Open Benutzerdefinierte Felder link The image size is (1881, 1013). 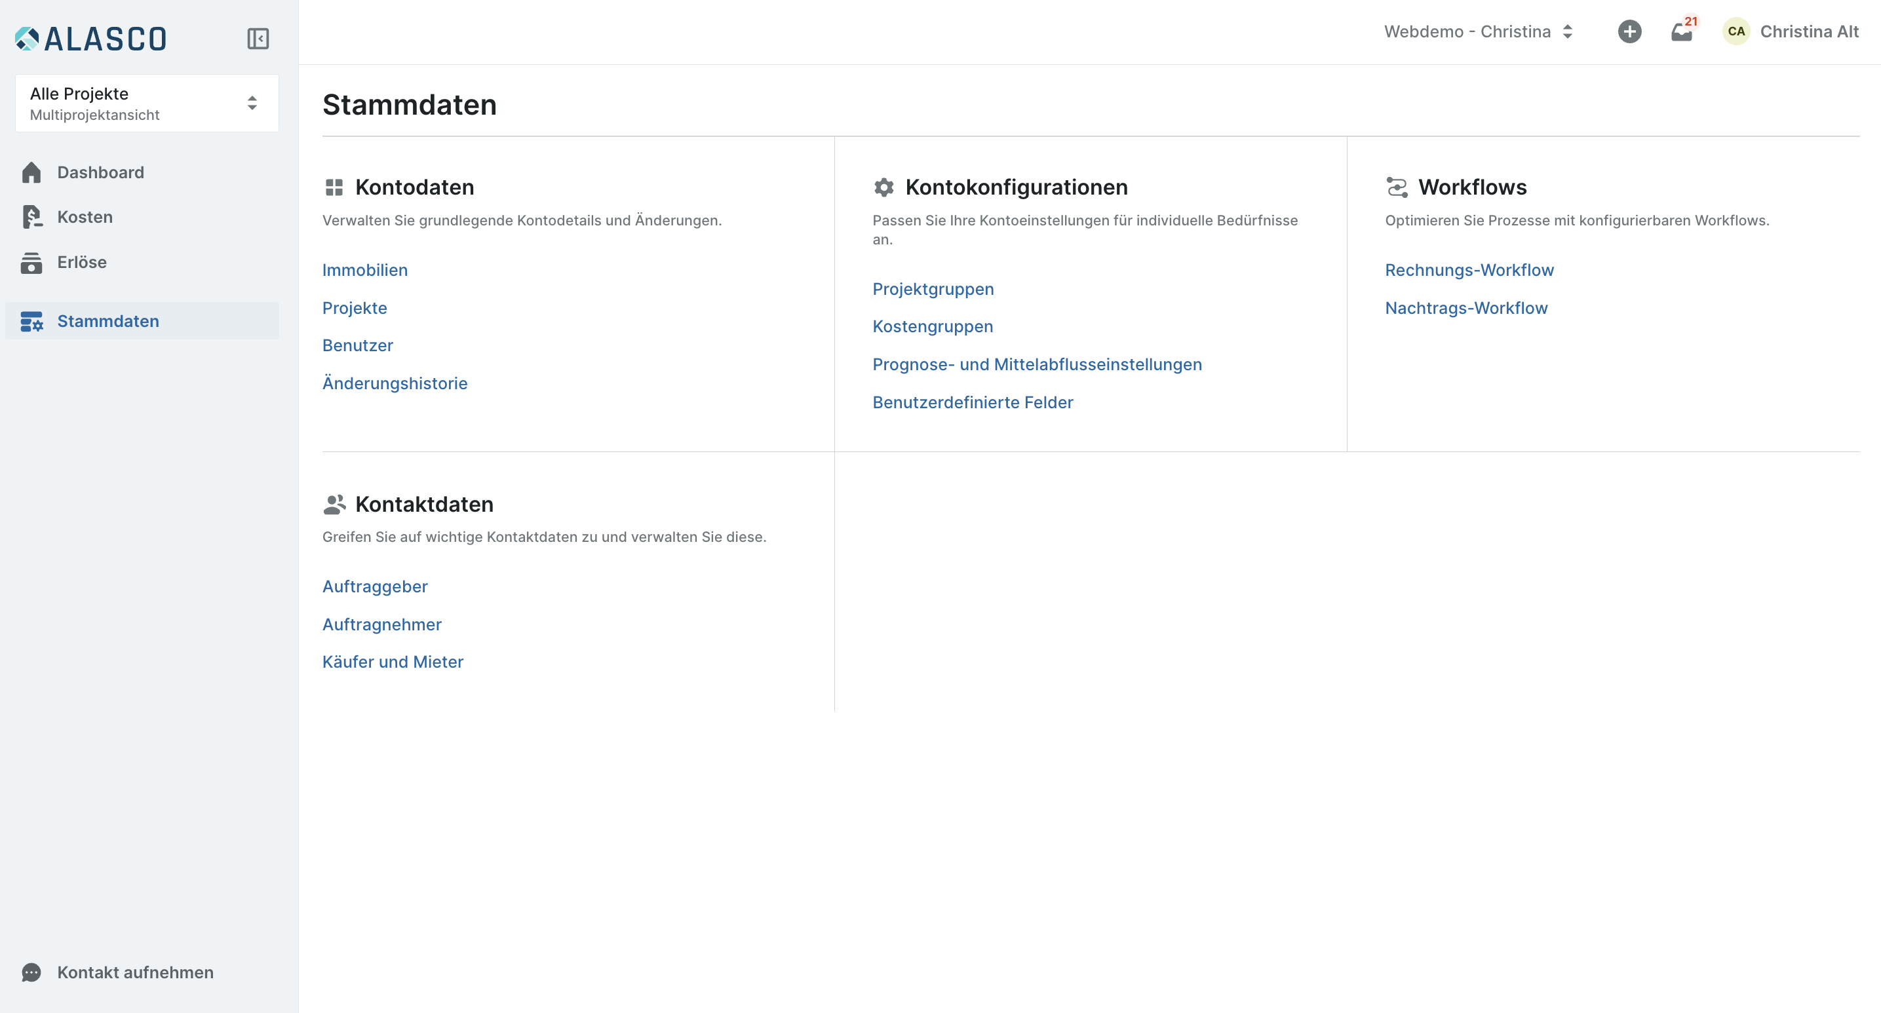pos(973,402)
